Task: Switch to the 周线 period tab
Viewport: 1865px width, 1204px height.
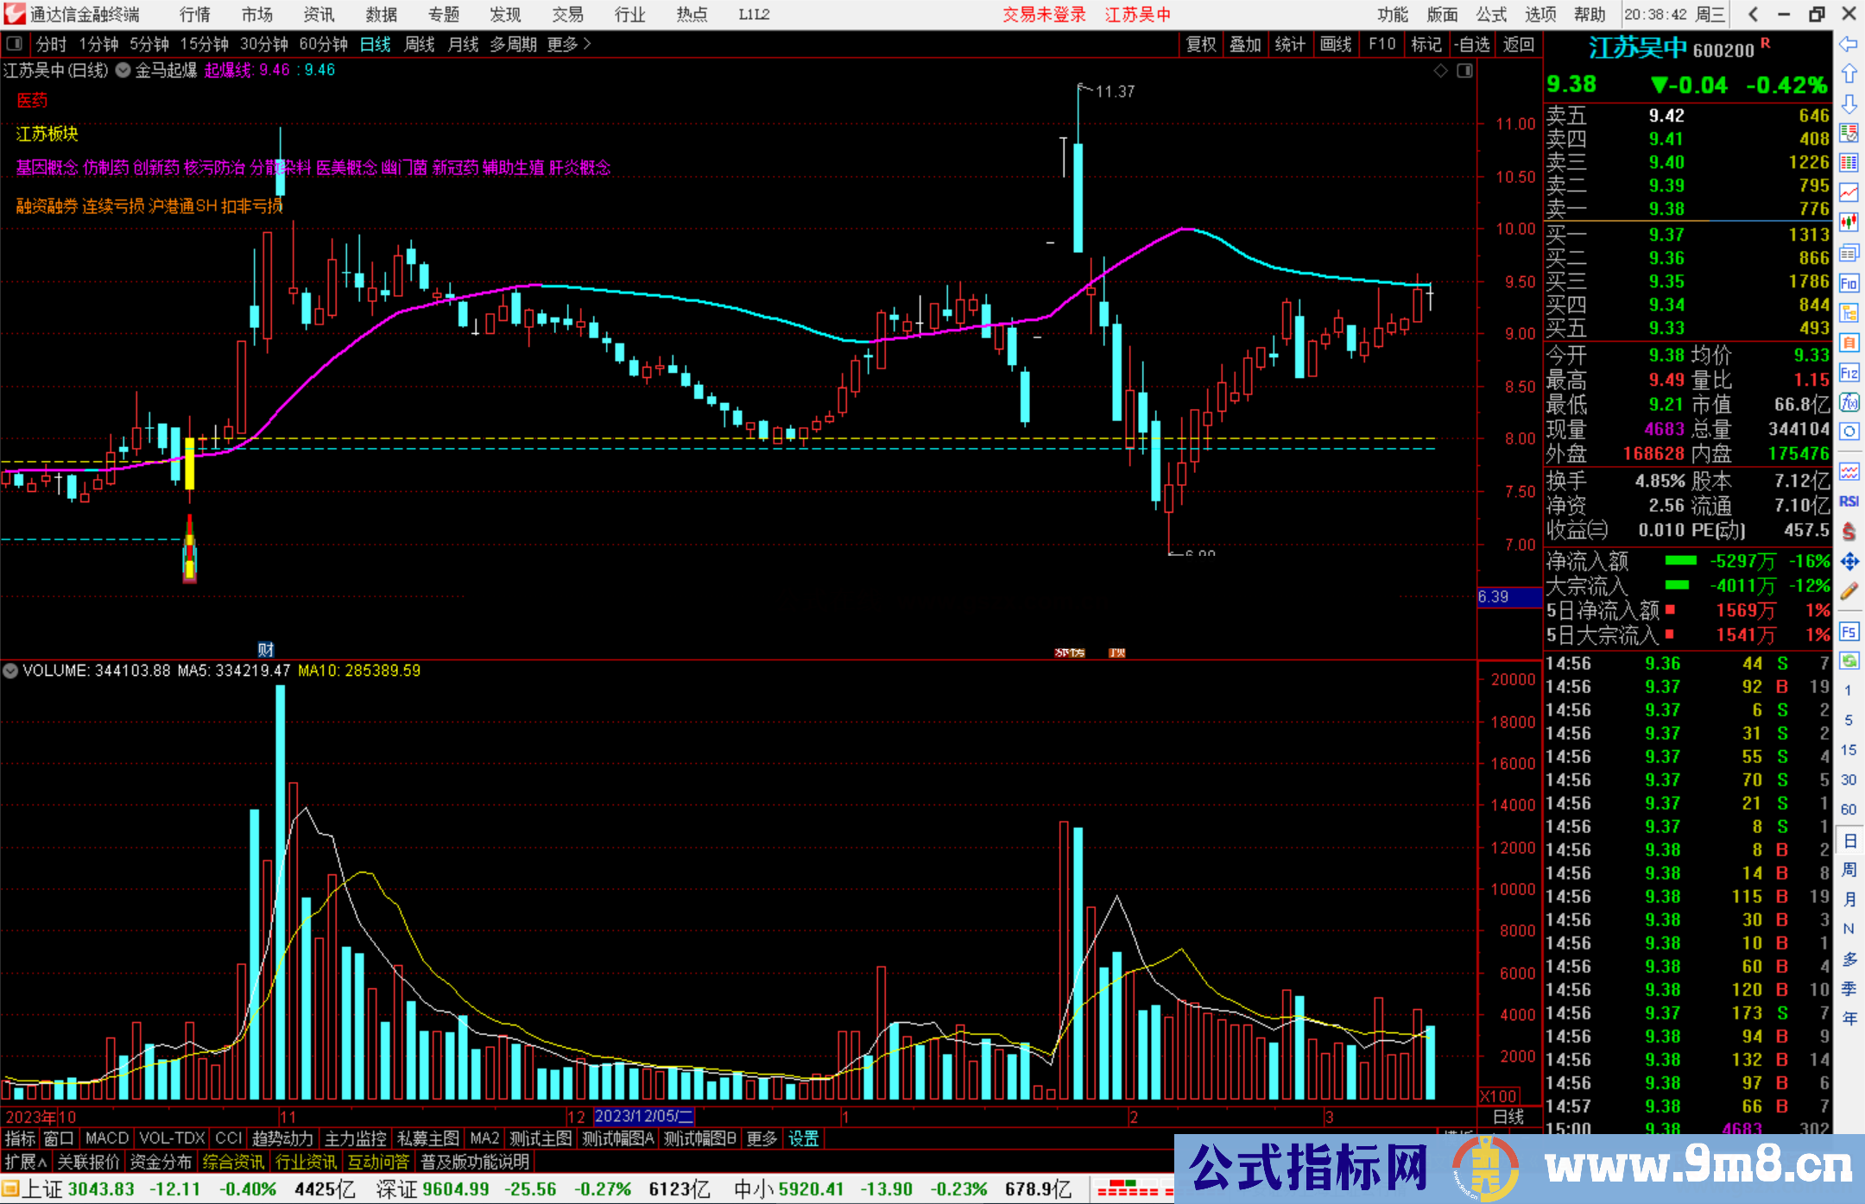Action: pos(420,44)
